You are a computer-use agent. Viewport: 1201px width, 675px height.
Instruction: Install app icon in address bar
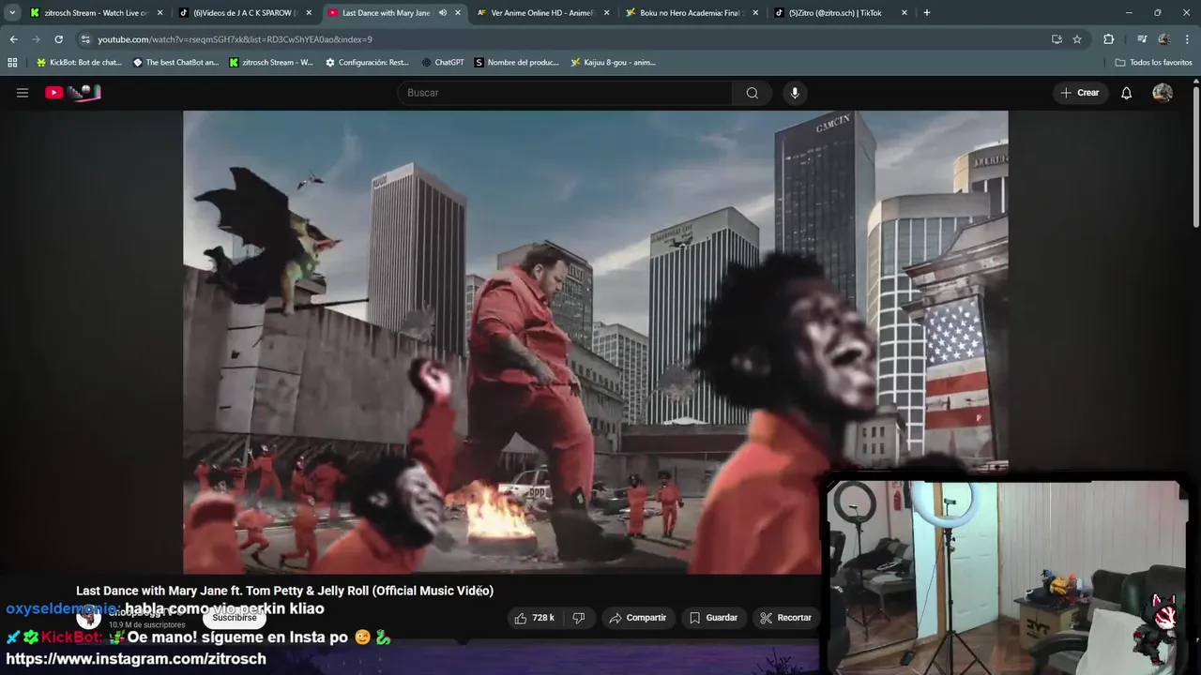pyautogui.click(x=1057, y=39)
